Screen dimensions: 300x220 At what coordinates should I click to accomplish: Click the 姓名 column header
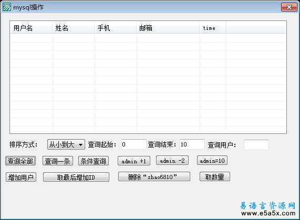[73, 28]
